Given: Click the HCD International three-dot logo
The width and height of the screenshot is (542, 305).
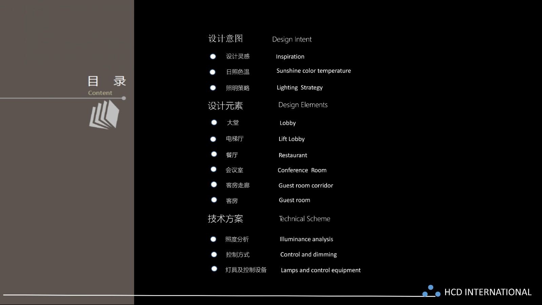Looking at the screenshot, I should point(431,291).
